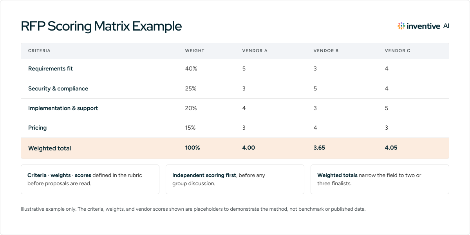
Task: Click the 'Independent scoring first' note card
Action: click(235, 179)
